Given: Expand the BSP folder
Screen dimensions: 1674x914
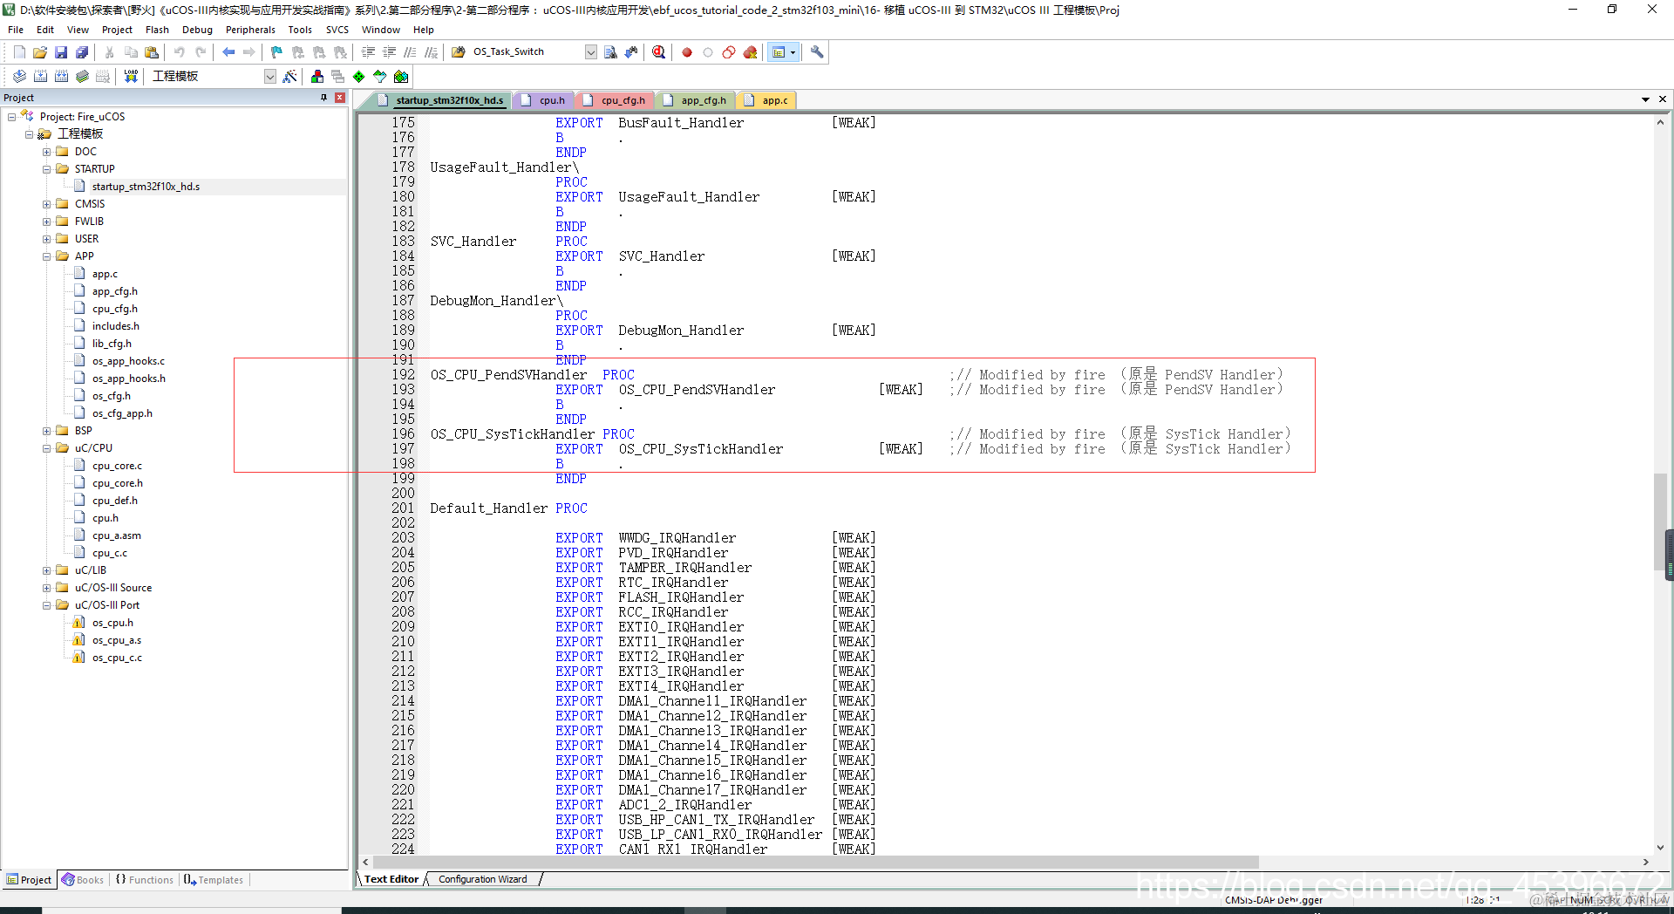Looking at the screenshot, I should (x=47, y=431).
